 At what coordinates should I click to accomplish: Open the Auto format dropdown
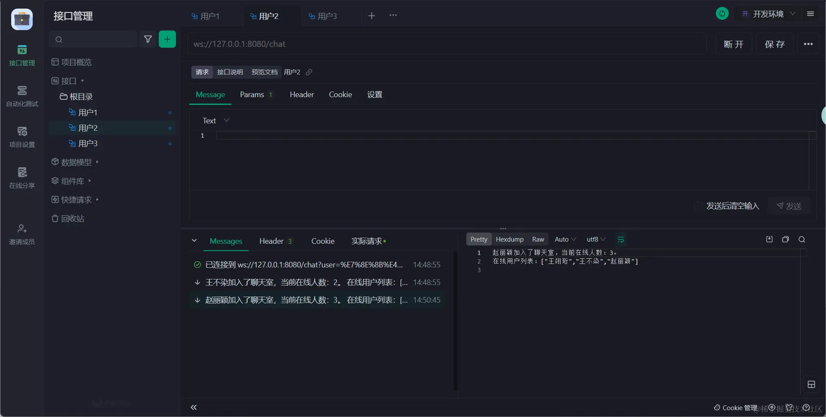565,239
